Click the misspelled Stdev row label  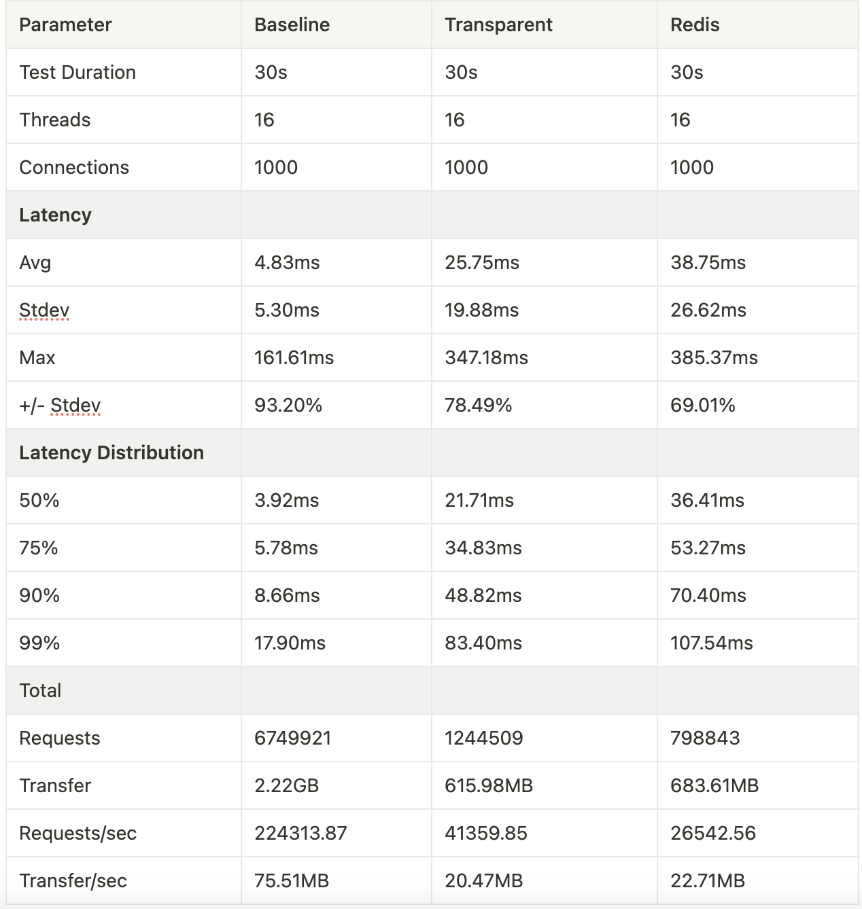coord(44,310)
